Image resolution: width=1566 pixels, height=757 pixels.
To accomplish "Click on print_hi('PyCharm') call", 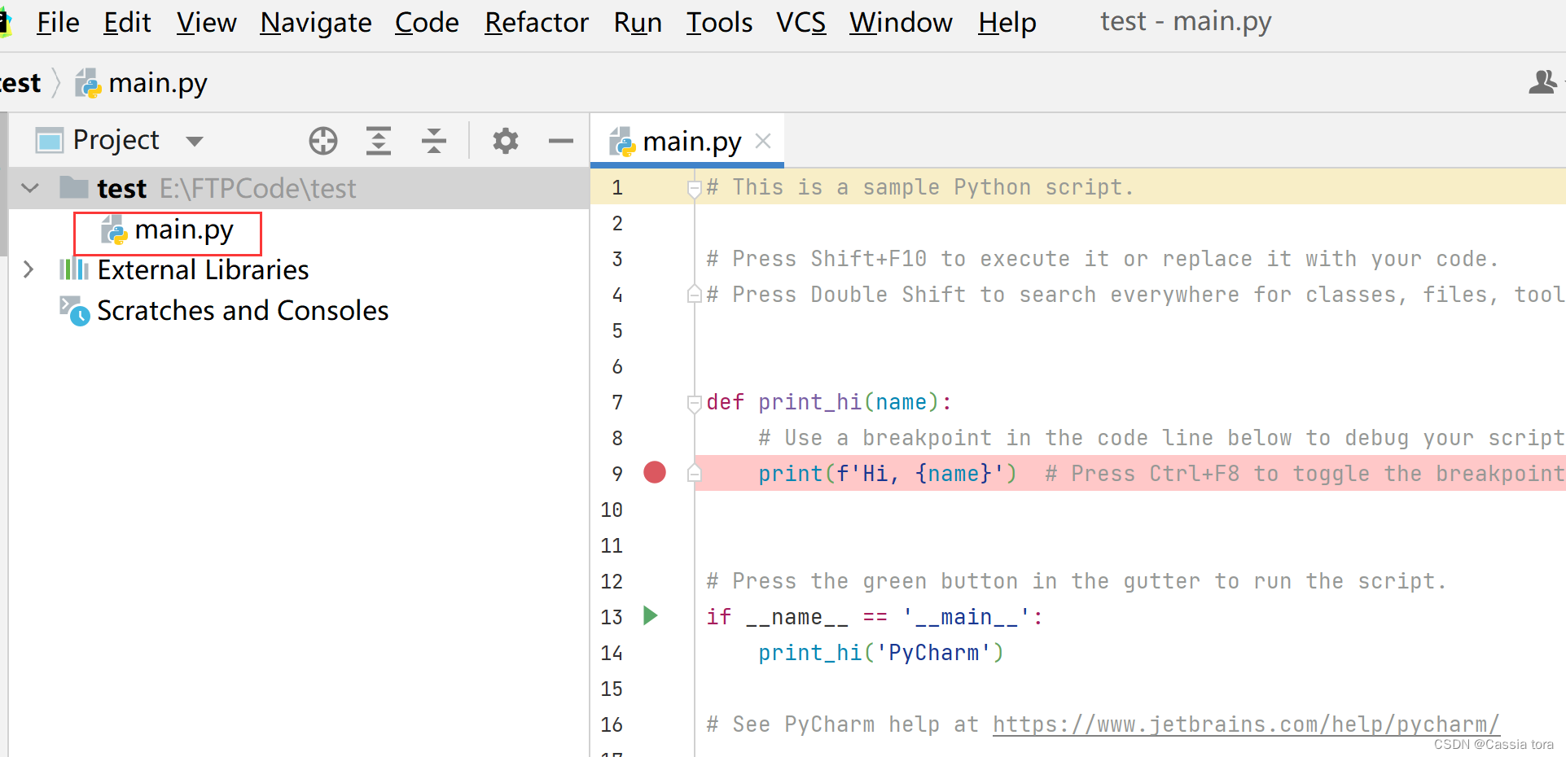I will [881, 653].
